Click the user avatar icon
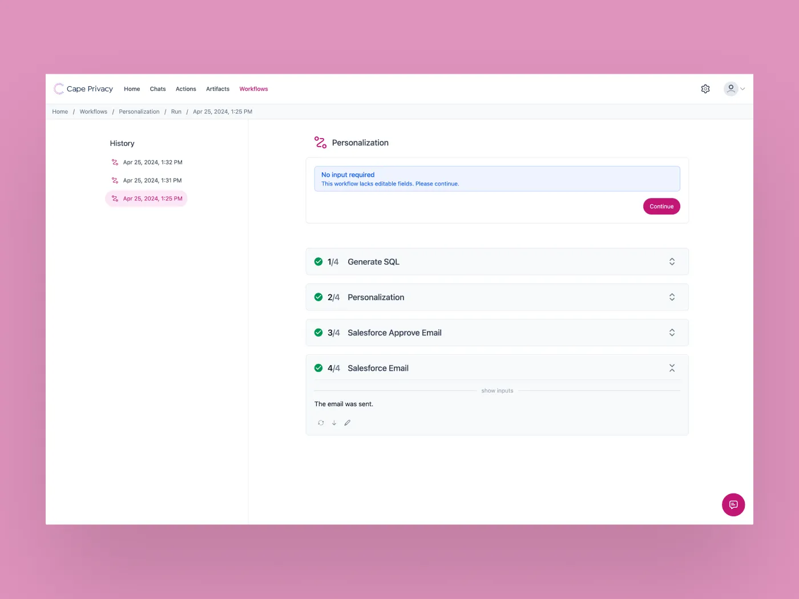The image size is (799, 599). point(731,89)
